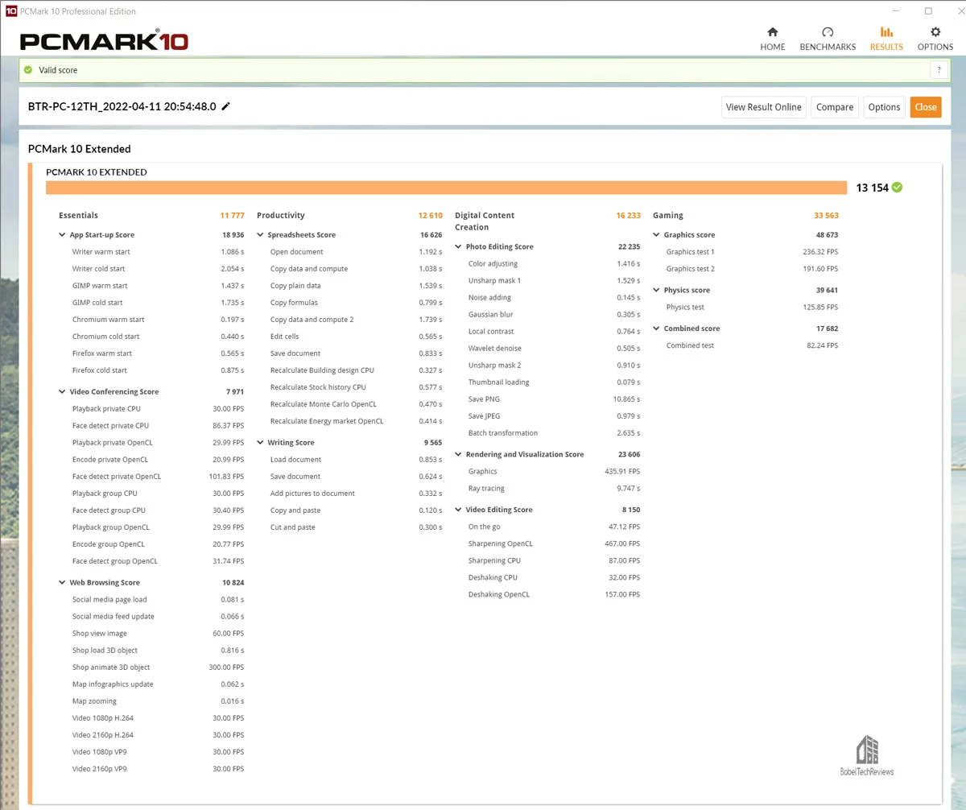Collapse the Photo Editing Score group
966x810 pixels.
pos(459,247)
